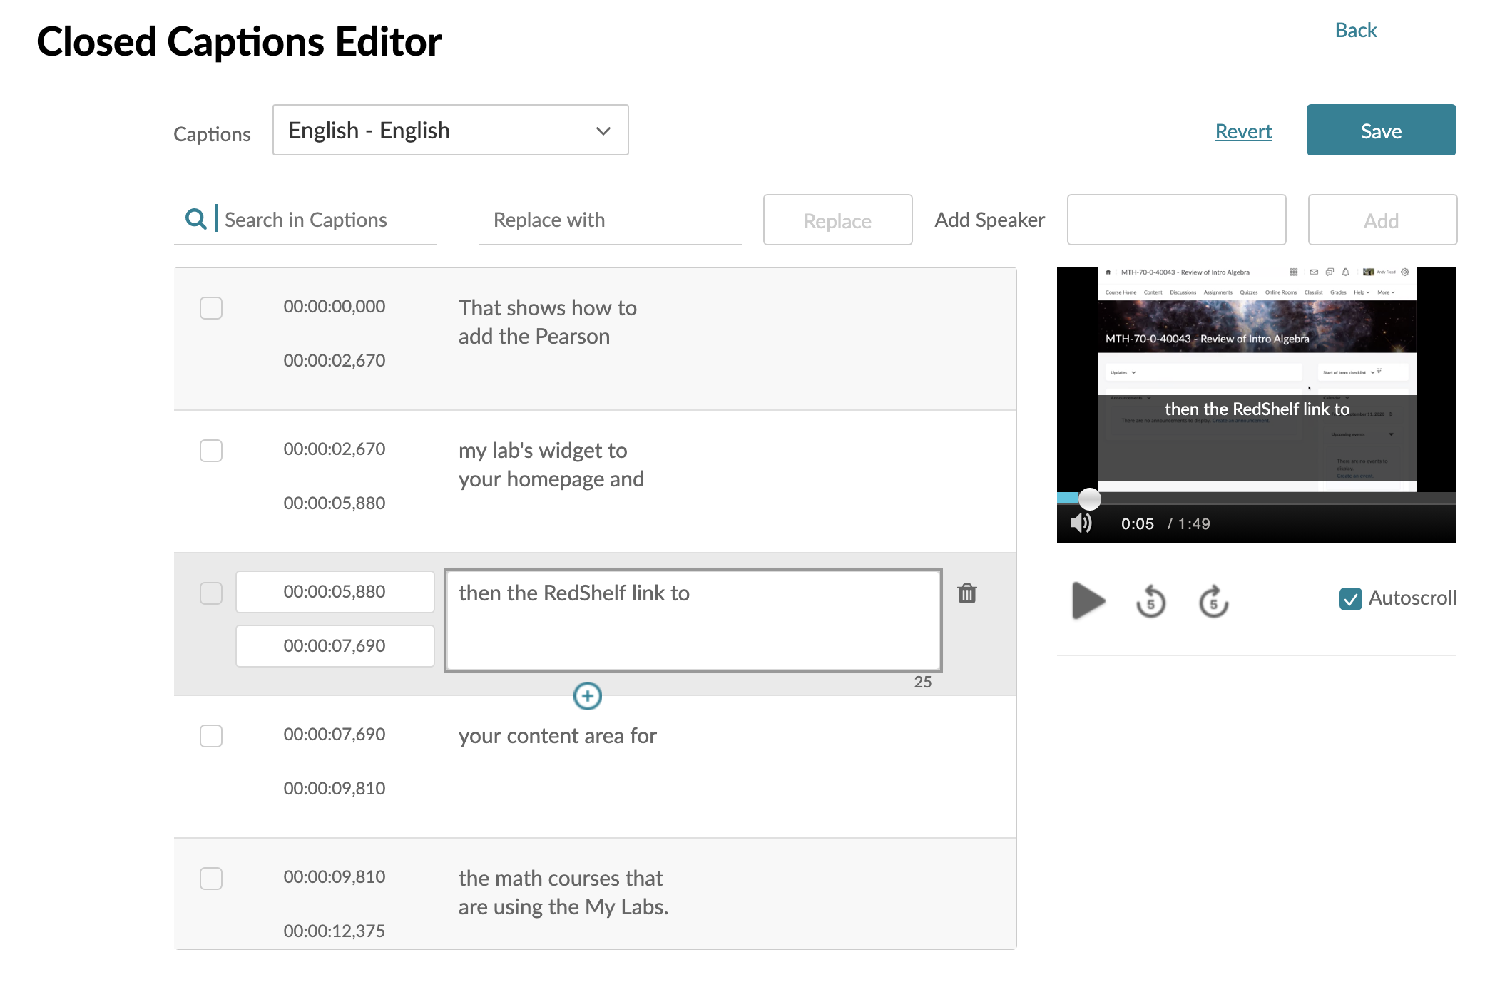Image resolution: width=1485 pixels, height=1007 pixels.
Task: Disable the Autoscroll checkbox
Action: tap(1350, 598)
